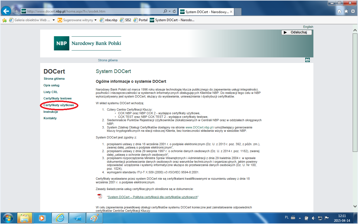
Task: Open the volume speaker icon in the tray
Action: (313, 218)
